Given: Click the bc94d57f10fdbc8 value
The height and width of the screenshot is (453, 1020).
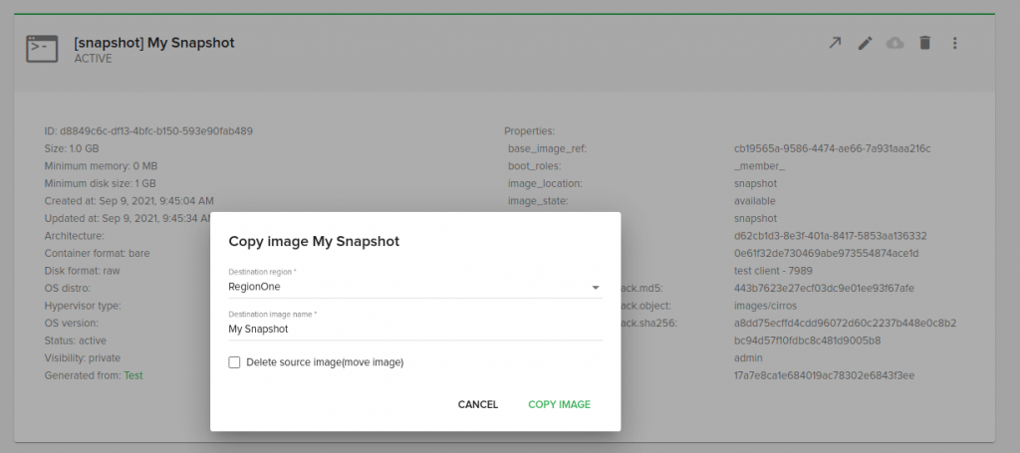Looking at the screenshot, I should 807,340.
